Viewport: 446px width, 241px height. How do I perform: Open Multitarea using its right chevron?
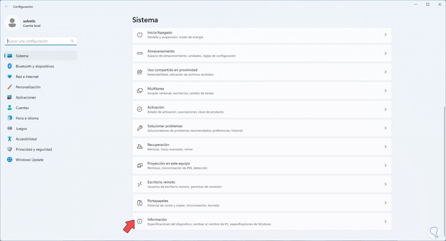click(385, 91)
